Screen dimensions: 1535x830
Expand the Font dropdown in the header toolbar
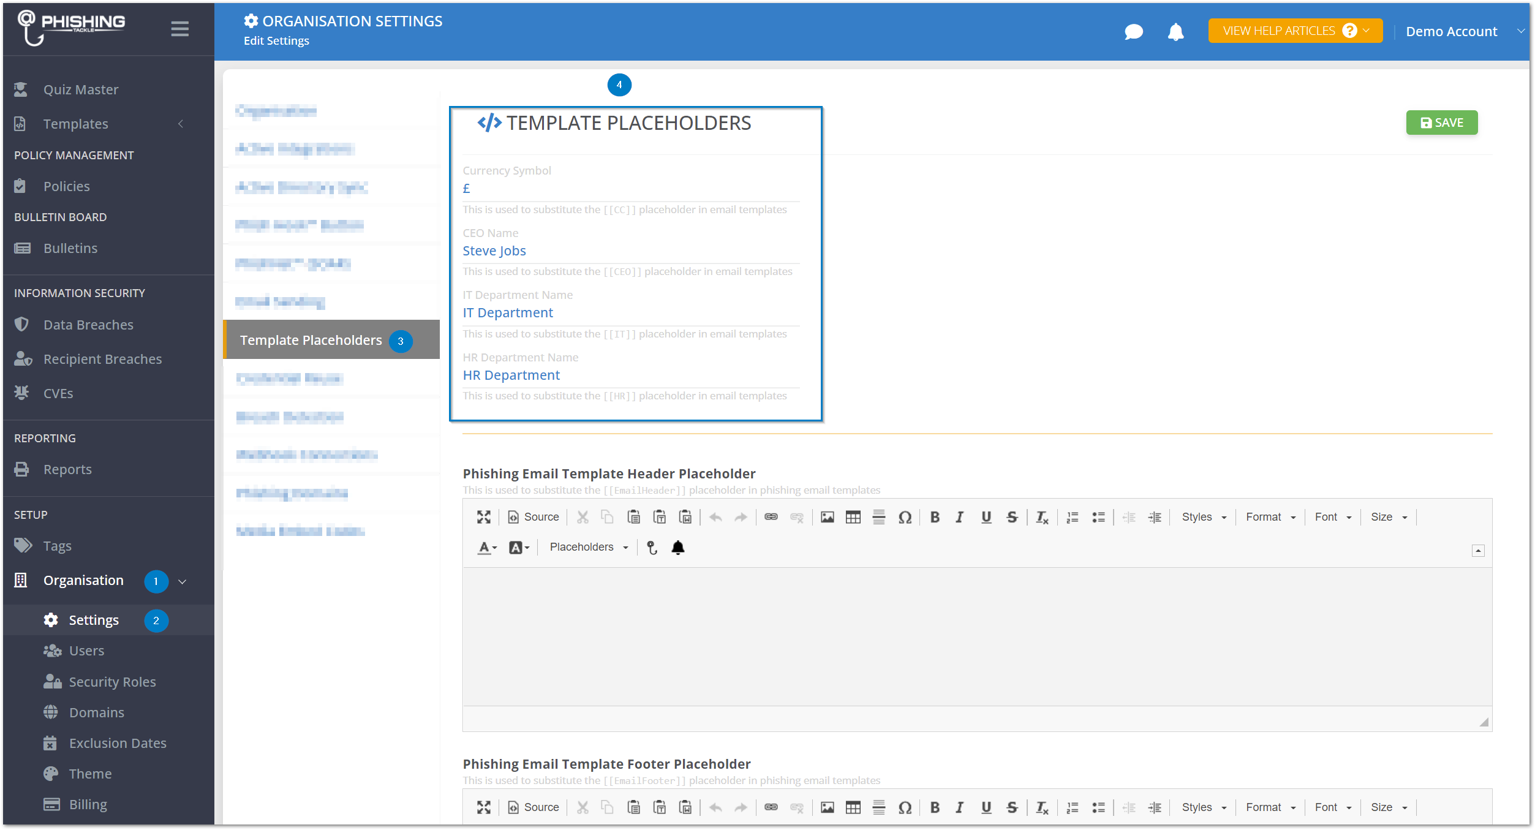[1333, 517]
